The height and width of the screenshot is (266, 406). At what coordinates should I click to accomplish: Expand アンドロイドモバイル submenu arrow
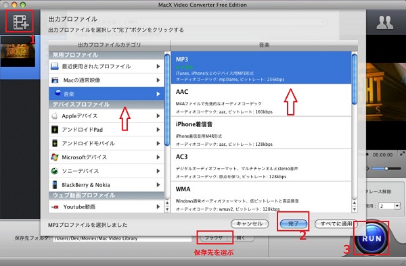(x=158, y=143)
